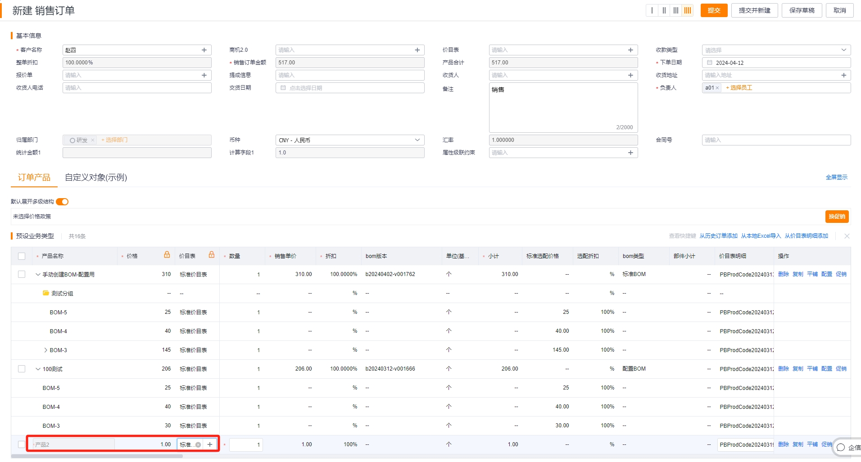
Task: Switch to the 自定义对象(示例) tab
Action: point(96,177)
